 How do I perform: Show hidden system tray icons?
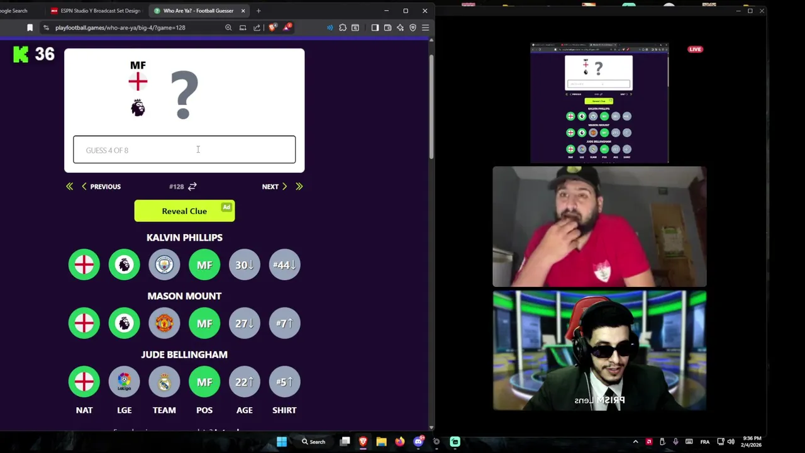point(635,442)
